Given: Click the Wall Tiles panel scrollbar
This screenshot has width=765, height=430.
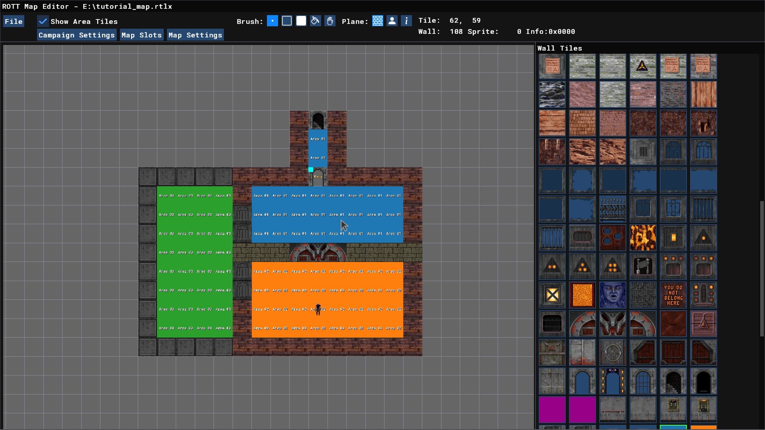Looking at the screenshot, I should pos(762,269).
